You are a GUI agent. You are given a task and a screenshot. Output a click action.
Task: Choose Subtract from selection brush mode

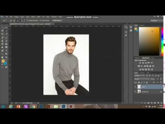click(18, 21)
